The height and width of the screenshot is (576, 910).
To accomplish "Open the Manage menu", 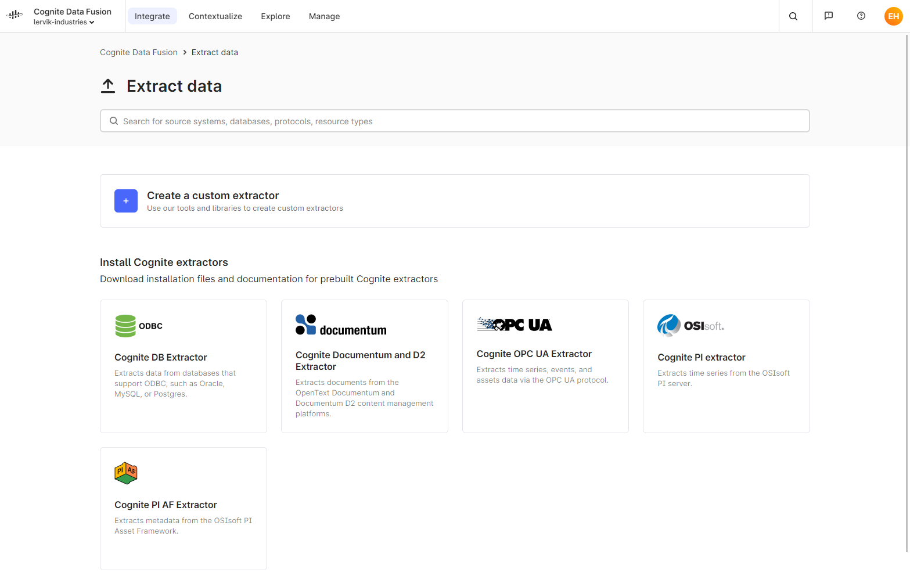I will point(324,16).
